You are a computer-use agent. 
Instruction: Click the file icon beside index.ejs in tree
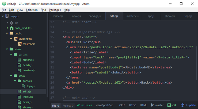point(19,97)
